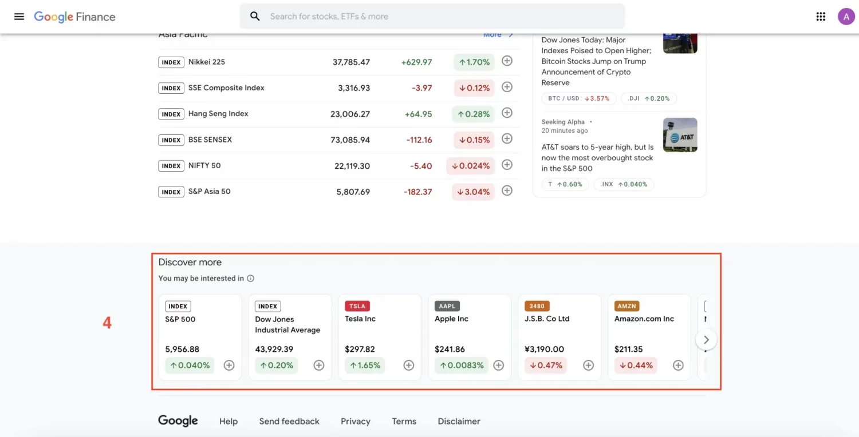The height and width of the screenshot is (437, 859).
Task: Open the Google apps grid
Action: (x=821, y=17)
